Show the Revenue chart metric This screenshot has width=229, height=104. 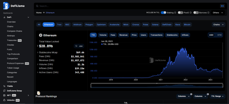pos(123,35)
